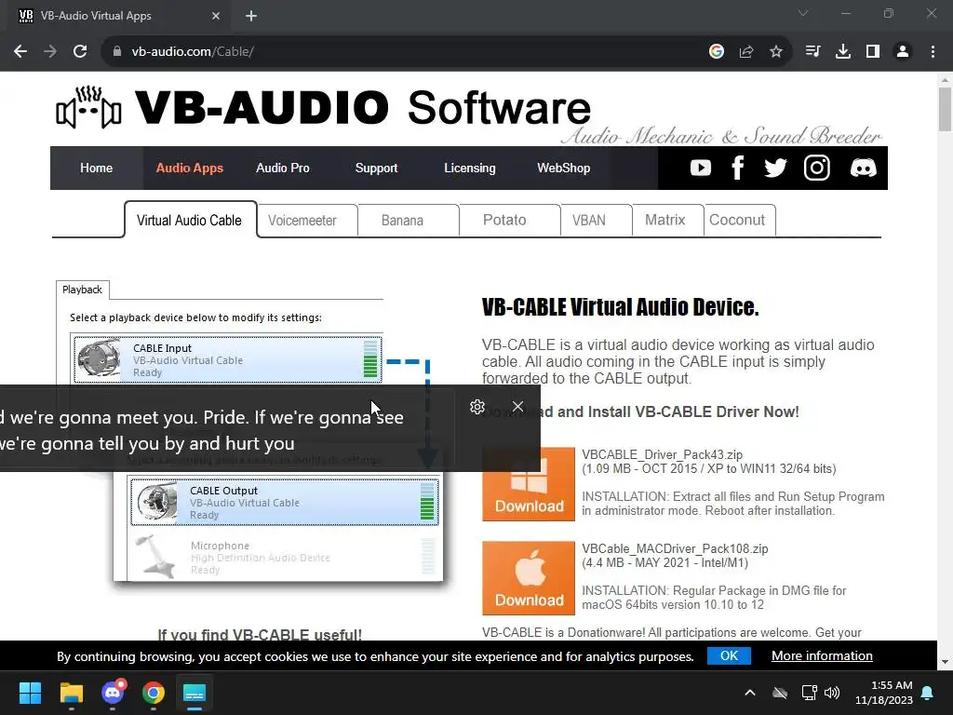The image size is (953, 715).
Task: Download the Mac VBCable driver pack
Action: (529, 577)
